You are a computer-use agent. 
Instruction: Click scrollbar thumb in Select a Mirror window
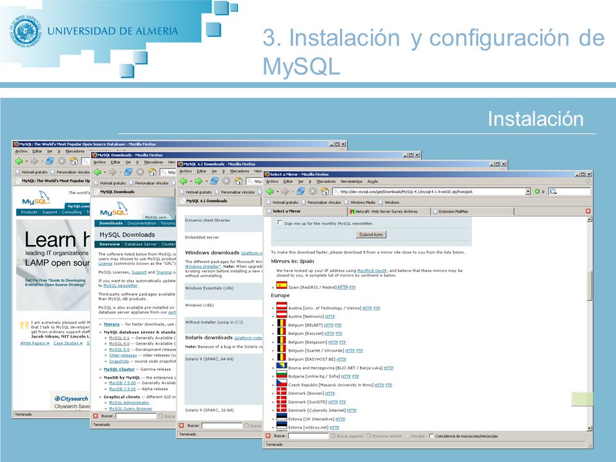click(x=589, y=286)
